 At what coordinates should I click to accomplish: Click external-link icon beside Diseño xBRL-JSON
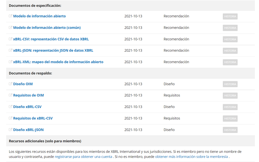pos(10,130)
